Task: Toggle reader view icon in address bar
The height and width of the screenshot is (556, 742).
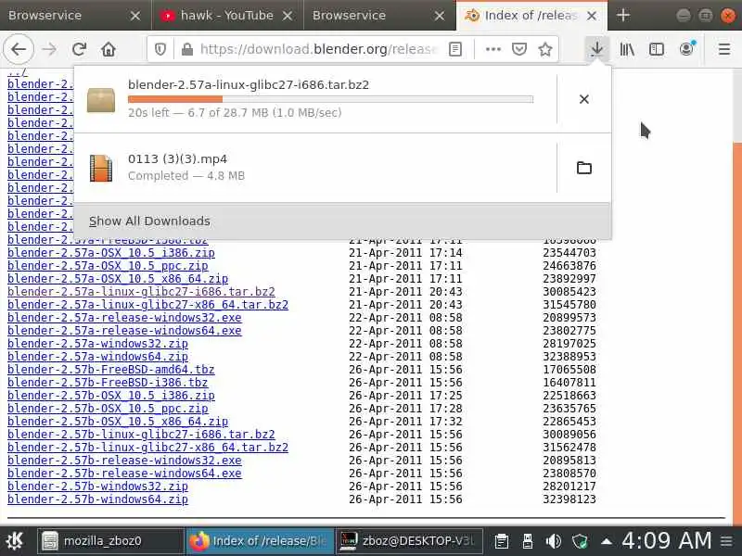Action: click(455, 49)
